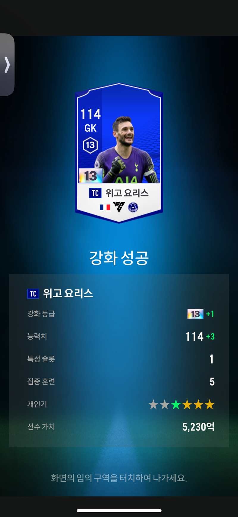Tap the round champions badge on card

point(133,207)
